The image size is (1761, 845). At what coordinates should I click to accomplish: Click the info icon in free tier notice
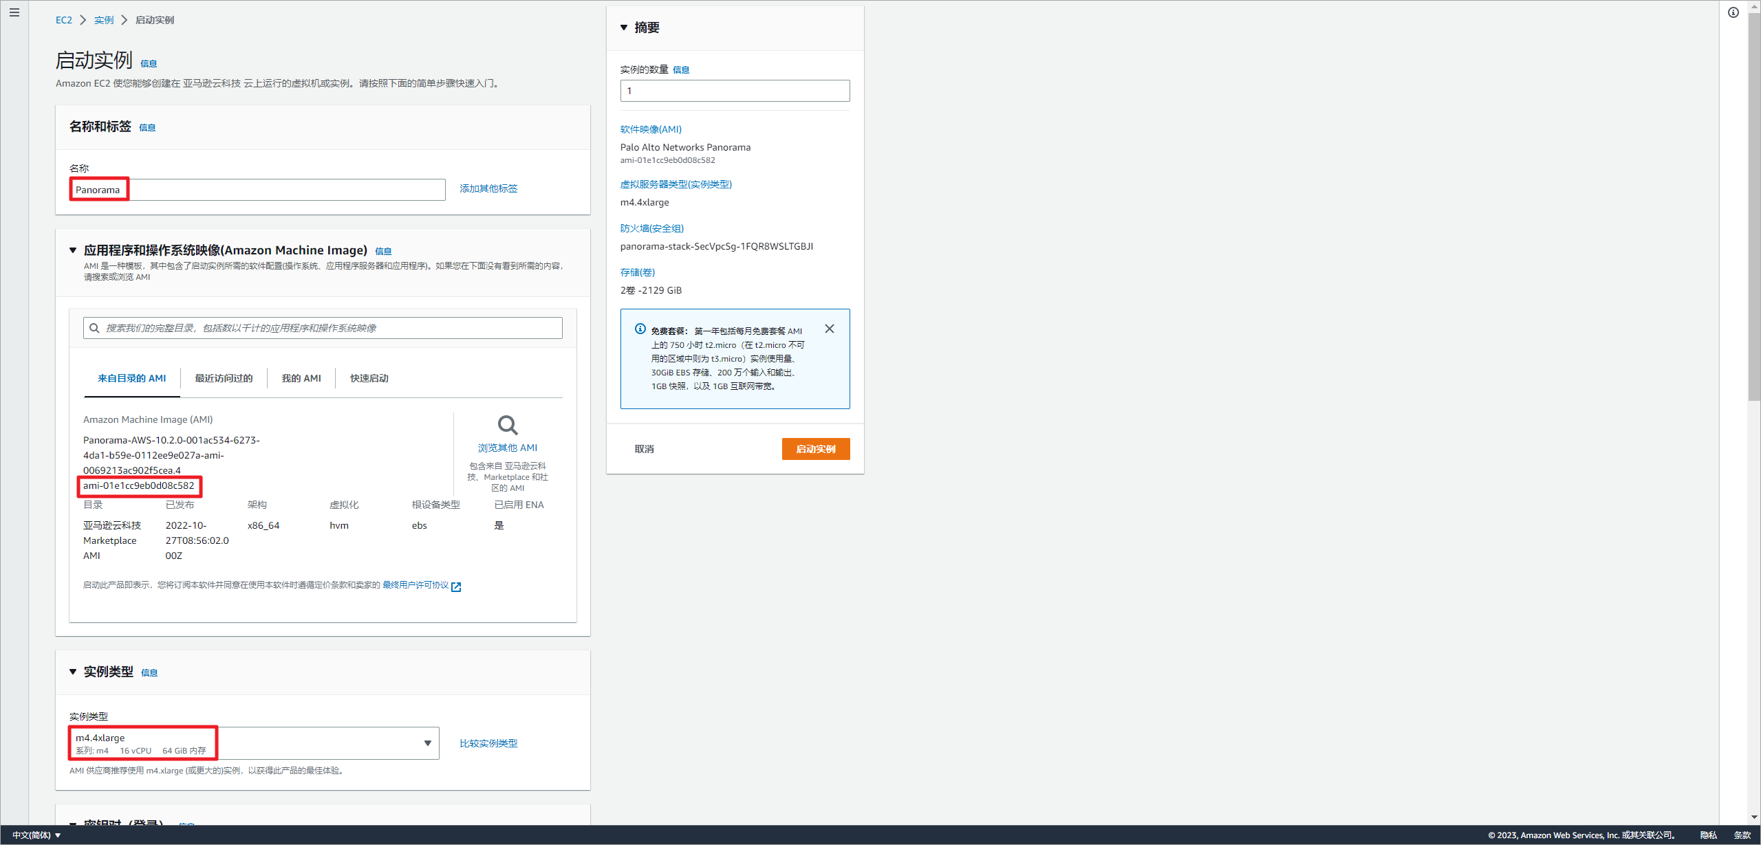pos(640,329)
